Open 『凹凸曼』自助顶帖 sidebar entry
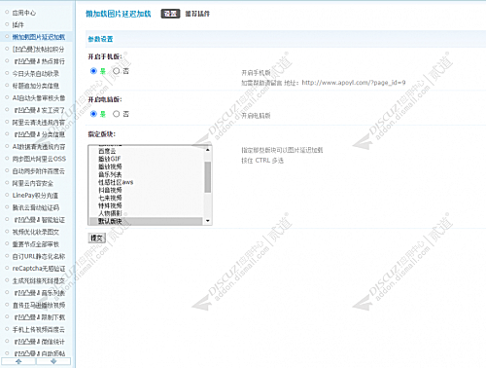The image size is (486, 368). coord(39,353)
